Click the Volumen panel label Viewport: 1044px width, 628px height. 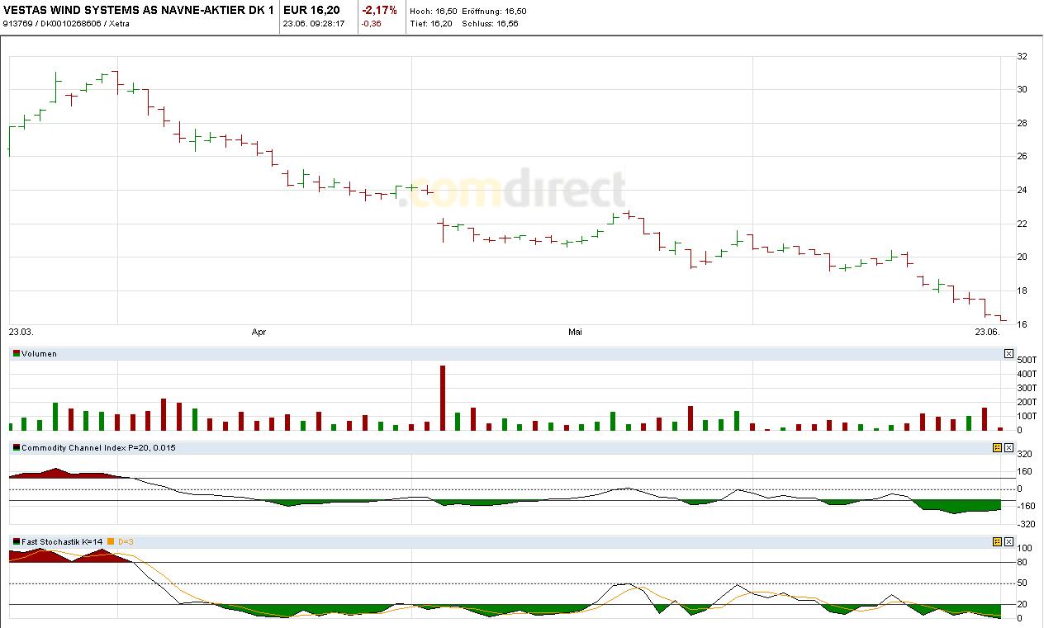click(x=39, y=353)
